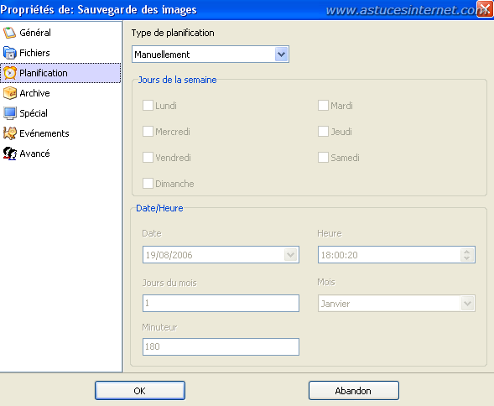Screen dimensions: 494x406
Task: Click the Heure time spinner arrows
Action: 467,255
